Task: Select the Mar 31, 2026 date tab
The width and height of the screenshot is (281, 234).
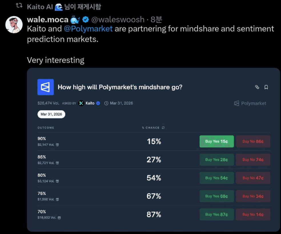Action: (x=51, y=114)
